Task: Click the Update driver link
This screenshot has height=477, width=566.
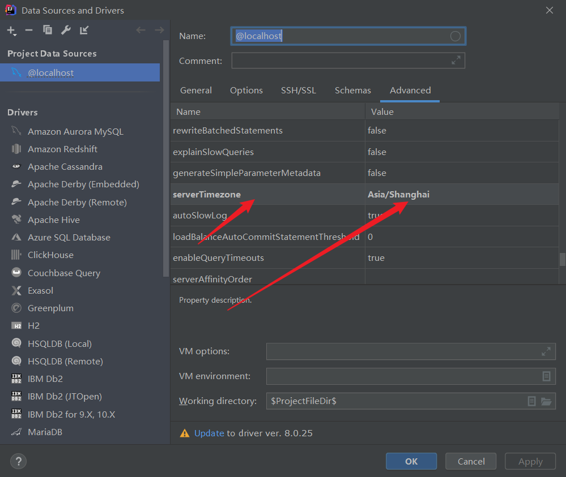Action: (209, 433)
